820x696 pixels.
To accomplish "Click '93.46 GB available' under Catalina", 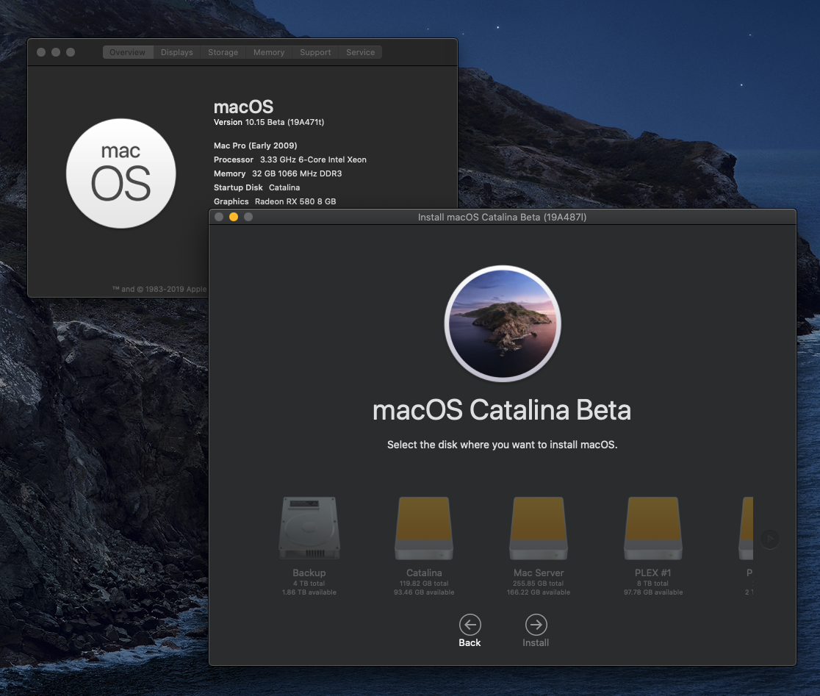I will (x=424, y=592).
